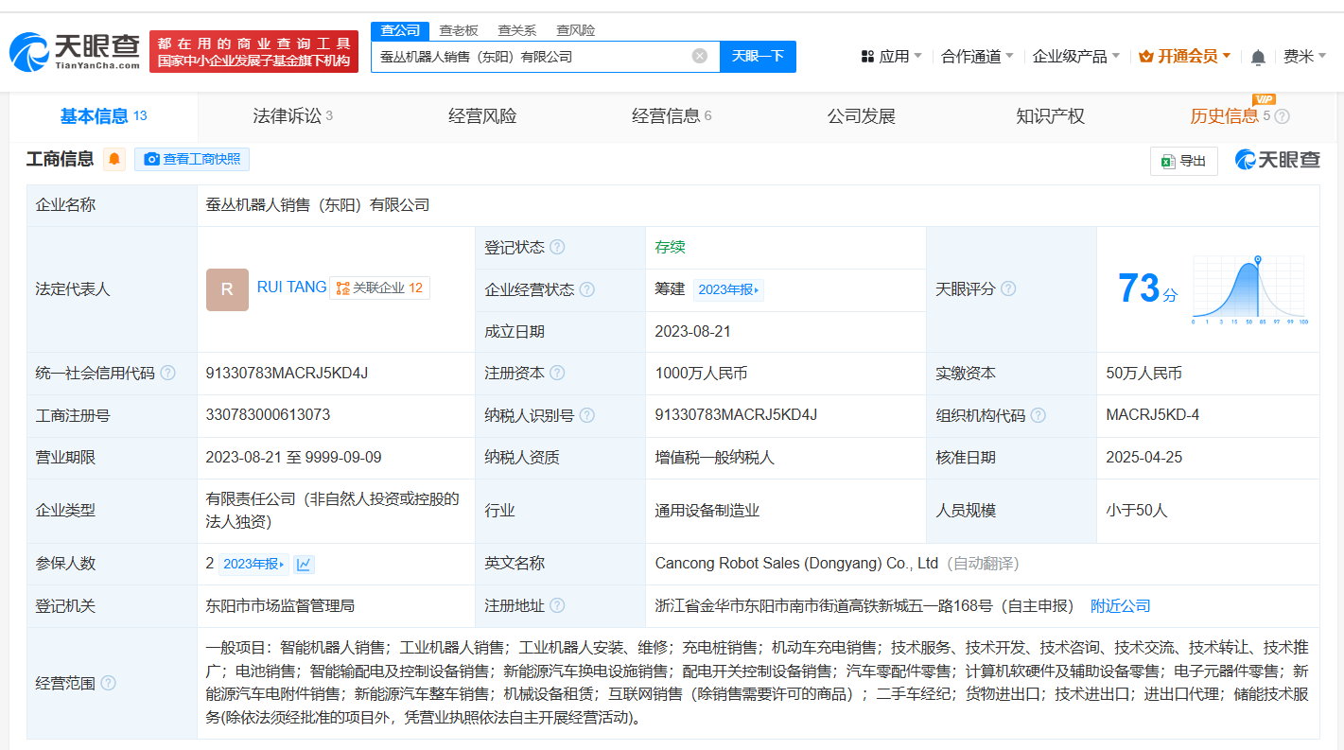1344x750 pixels.
Task: Click the 50万人民币 paid-in capital value
Action: pos(1143,374)
